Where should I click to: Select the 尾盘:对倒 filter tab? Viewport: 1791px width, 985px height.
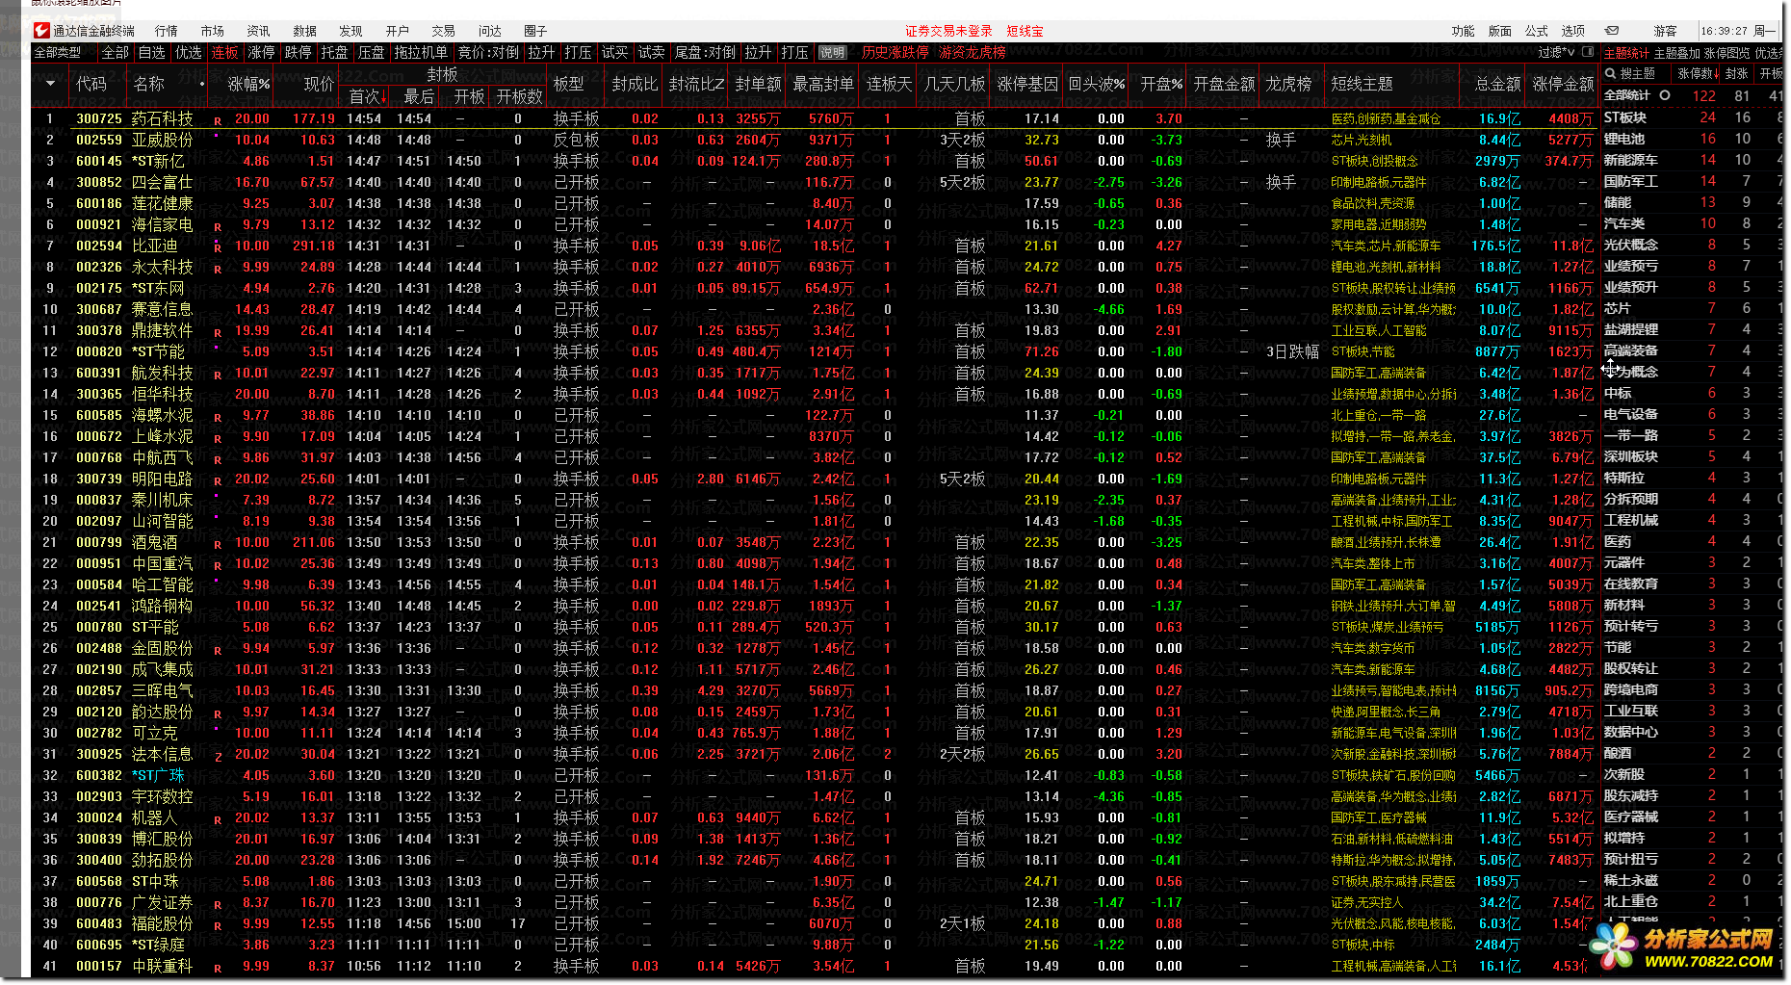[705, 52]
